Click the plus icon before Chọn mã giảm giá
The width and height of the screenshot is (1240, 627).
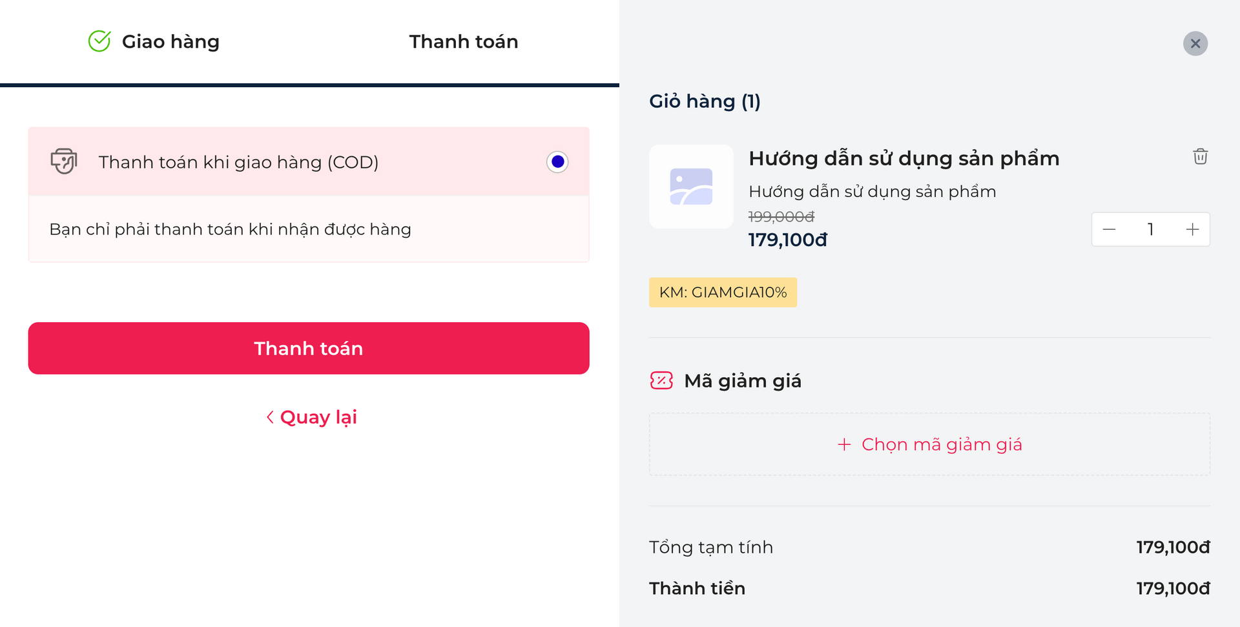click(844, 444)
